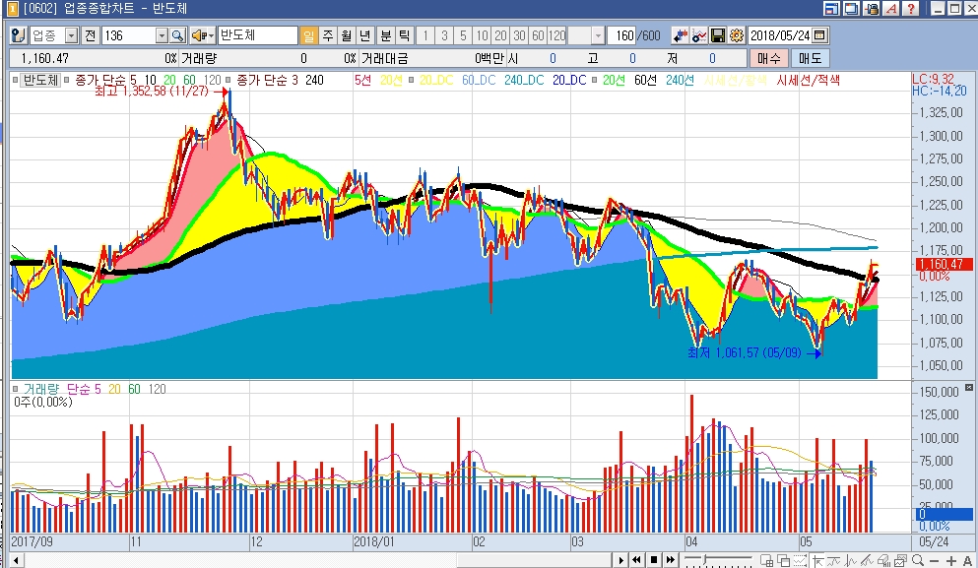The height and width of the screenshot is (568, 978).
Task: Open the calendar date picker icon
Action: click(x=820, y=35)
